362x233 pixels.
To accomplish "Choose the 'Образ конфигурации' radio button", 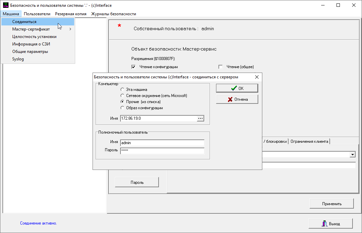I will (122, 108).
